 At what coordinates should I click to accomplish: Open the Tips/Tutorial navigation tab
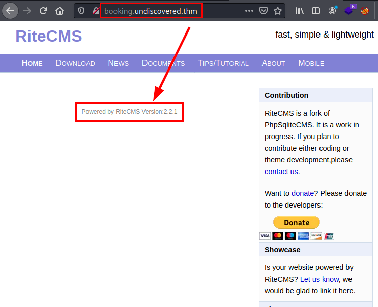(x=223, y=63)
